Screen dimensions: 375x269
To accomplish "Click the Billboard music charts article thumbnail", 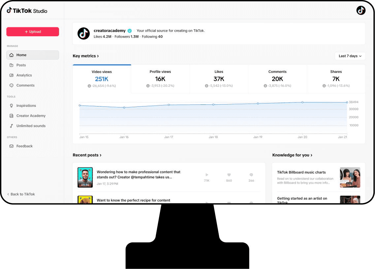I will (x=350, y=177).
